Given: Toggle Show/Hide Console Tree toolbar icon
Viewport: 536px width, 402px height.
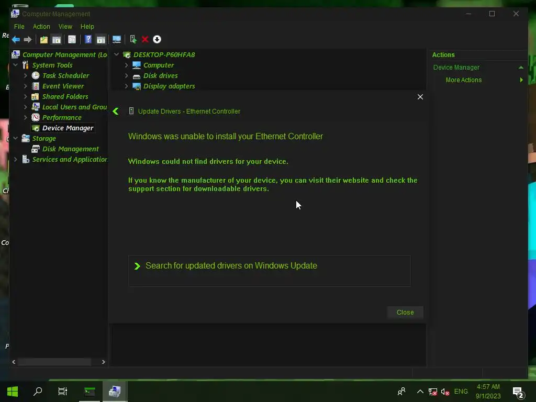Looking at the screenshot, I should point(57,40).
